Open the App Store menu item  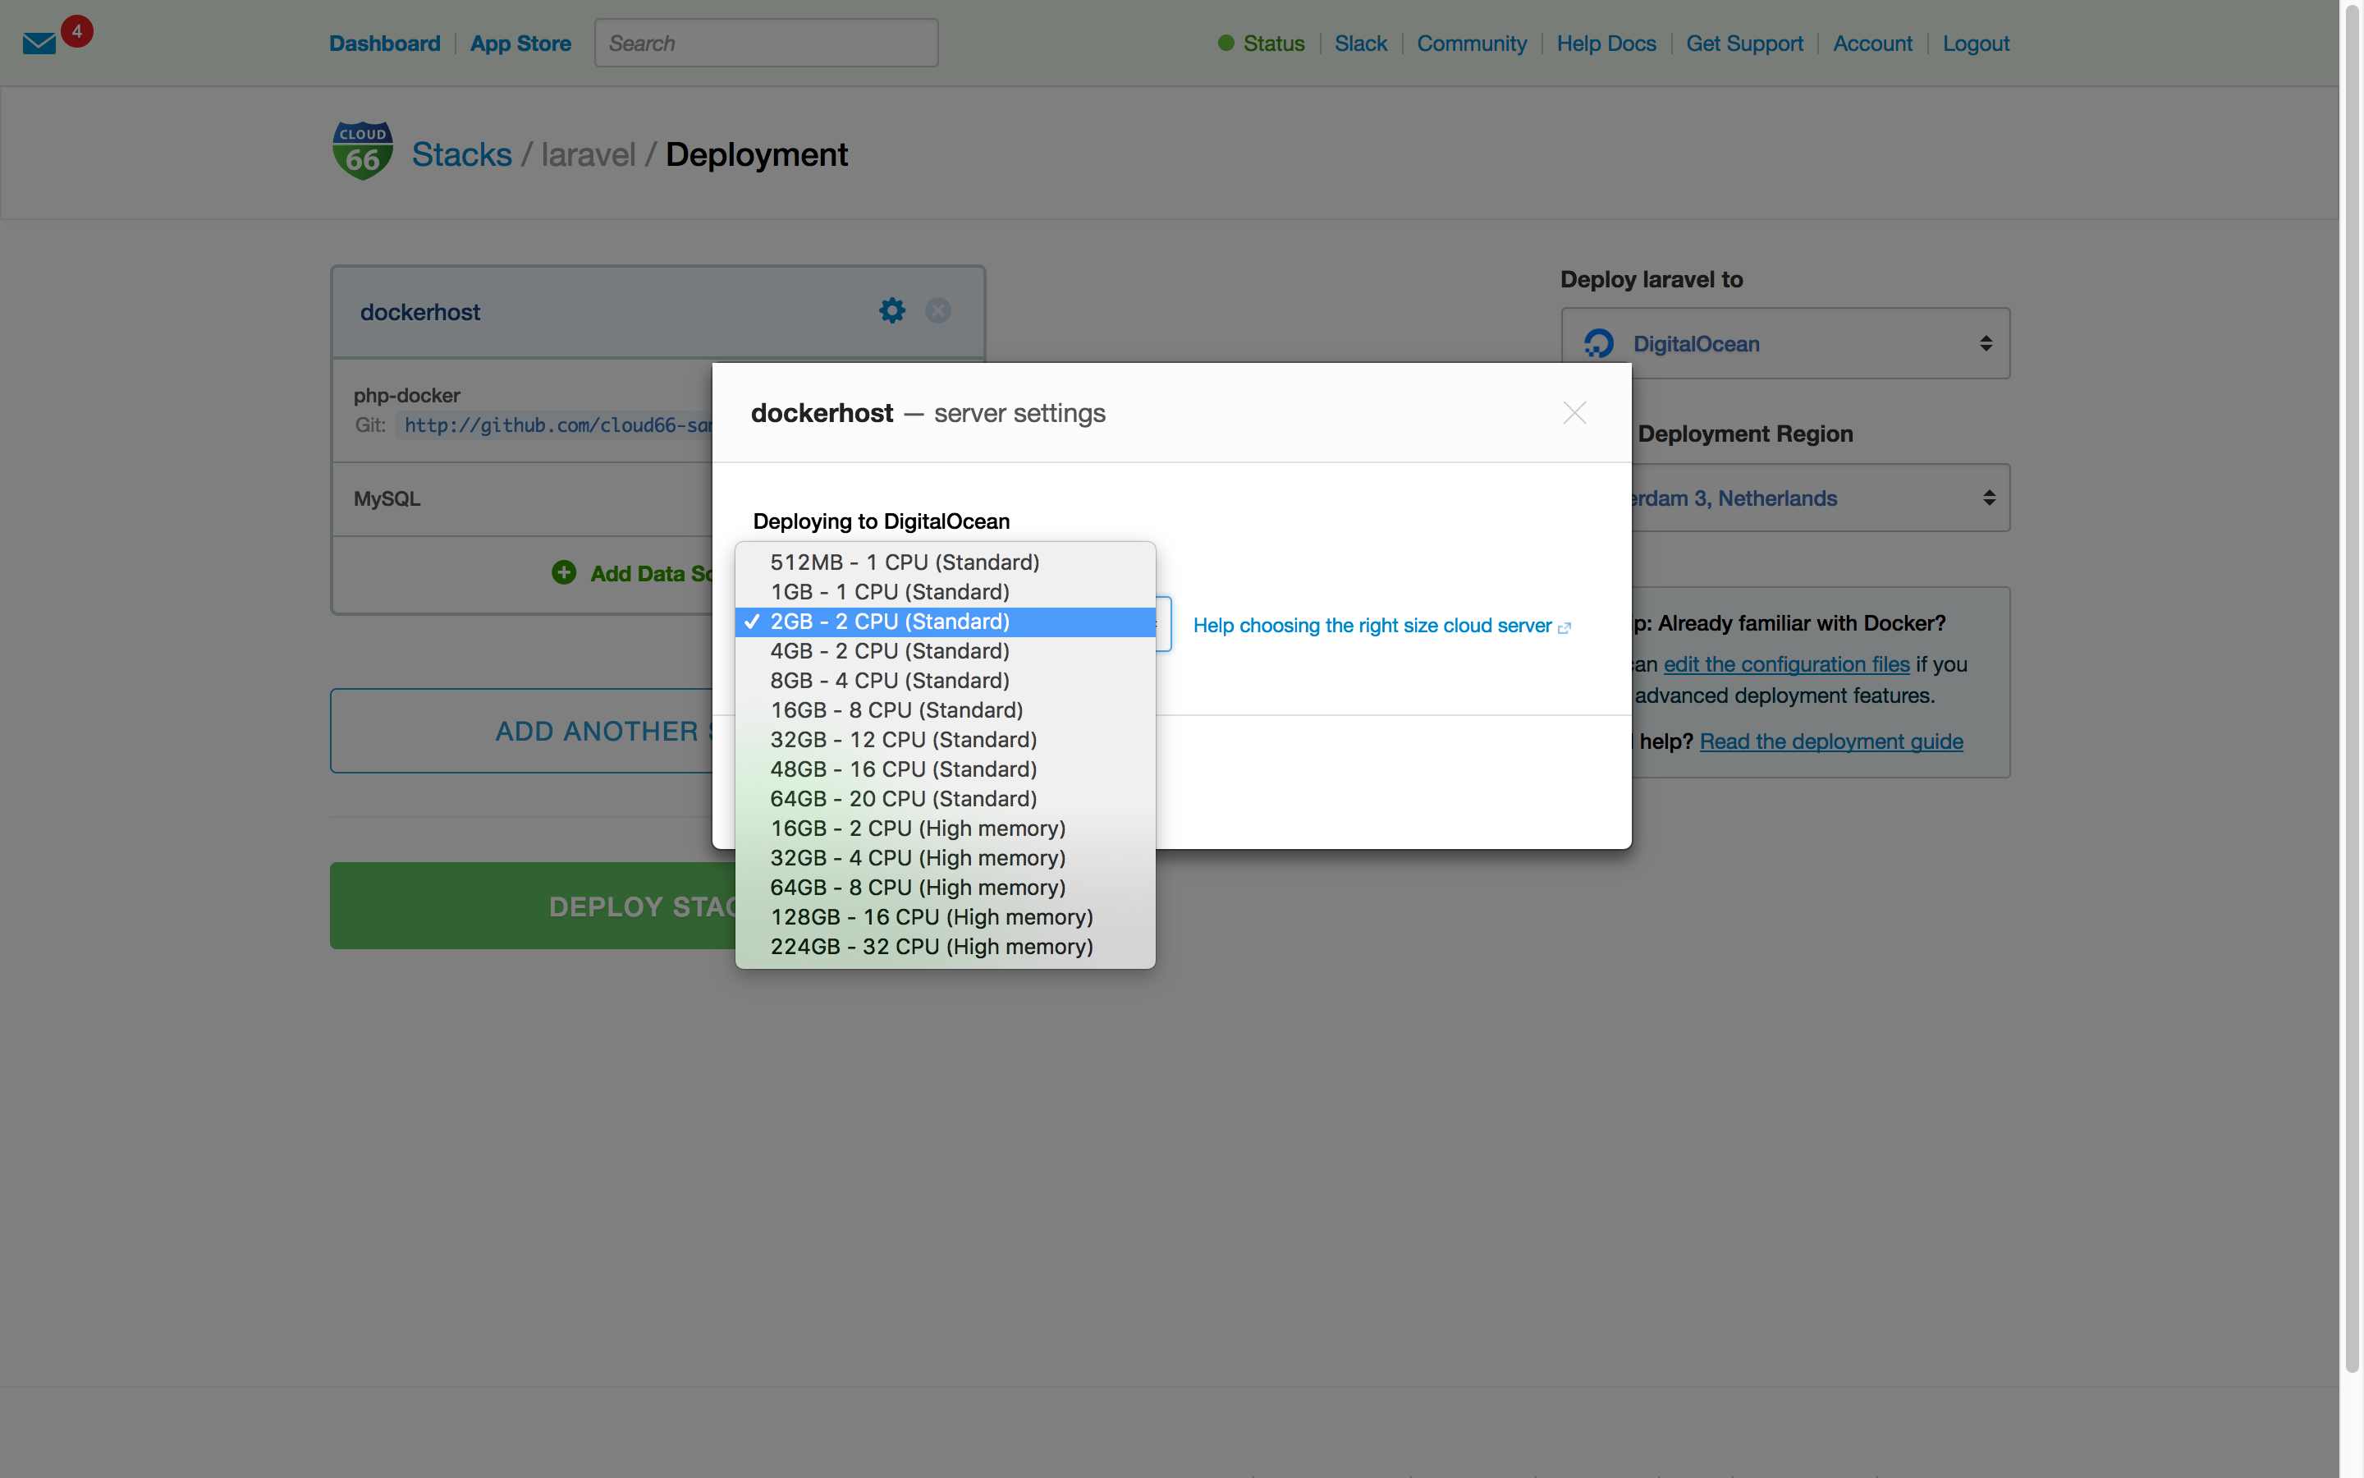(520, 41)
